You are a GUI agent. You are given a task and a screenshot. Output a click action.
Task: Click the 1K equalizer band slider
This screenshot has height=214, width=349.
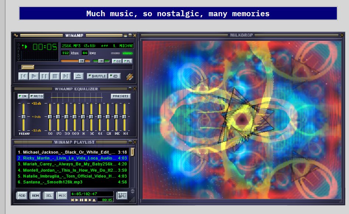click(83, 117)
